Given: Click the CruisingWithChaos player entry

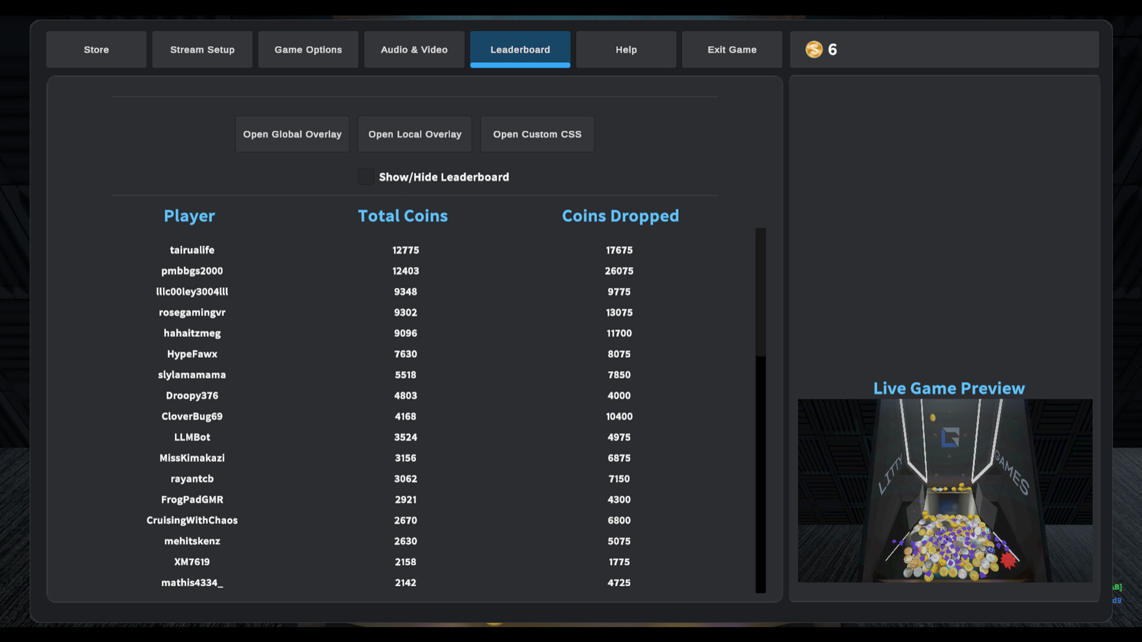Looking at the screenshot, I should (192, 520).
